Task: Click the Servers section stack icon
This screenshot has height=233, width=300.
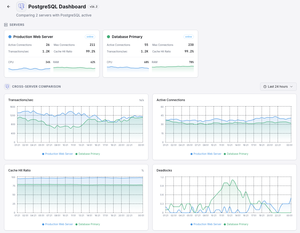Action: (x=6, y=25)
